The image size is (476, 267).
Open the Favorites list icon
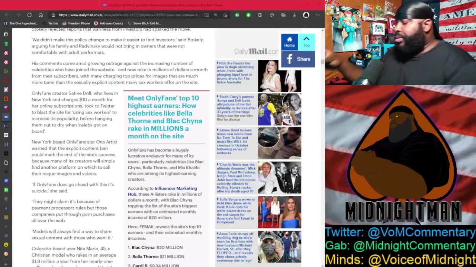coord(272,15)
